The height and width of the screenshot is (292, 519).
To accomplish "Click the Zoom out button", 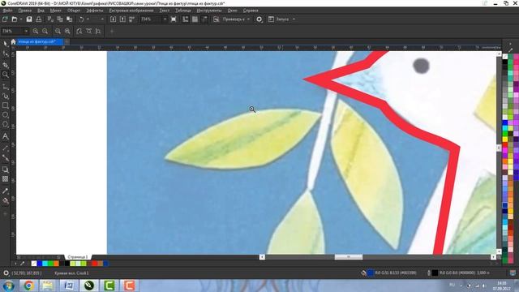I will (45, 31).
